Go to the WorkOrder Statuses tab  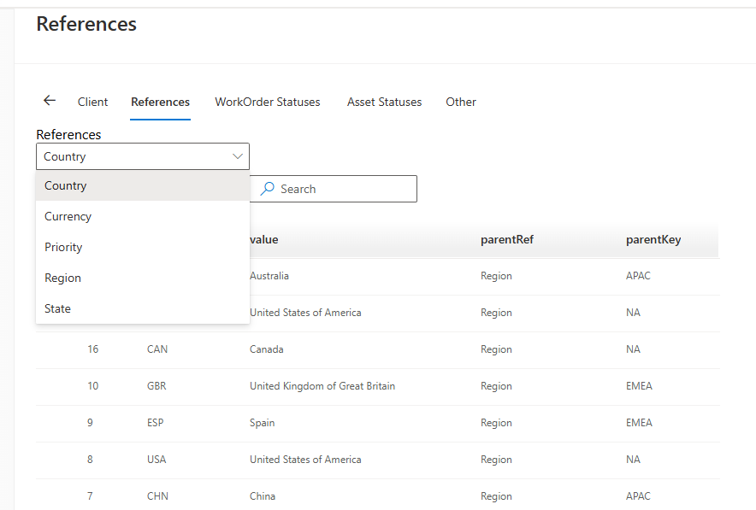268,103
